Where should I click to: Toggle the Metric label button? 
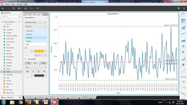[35, 63]
